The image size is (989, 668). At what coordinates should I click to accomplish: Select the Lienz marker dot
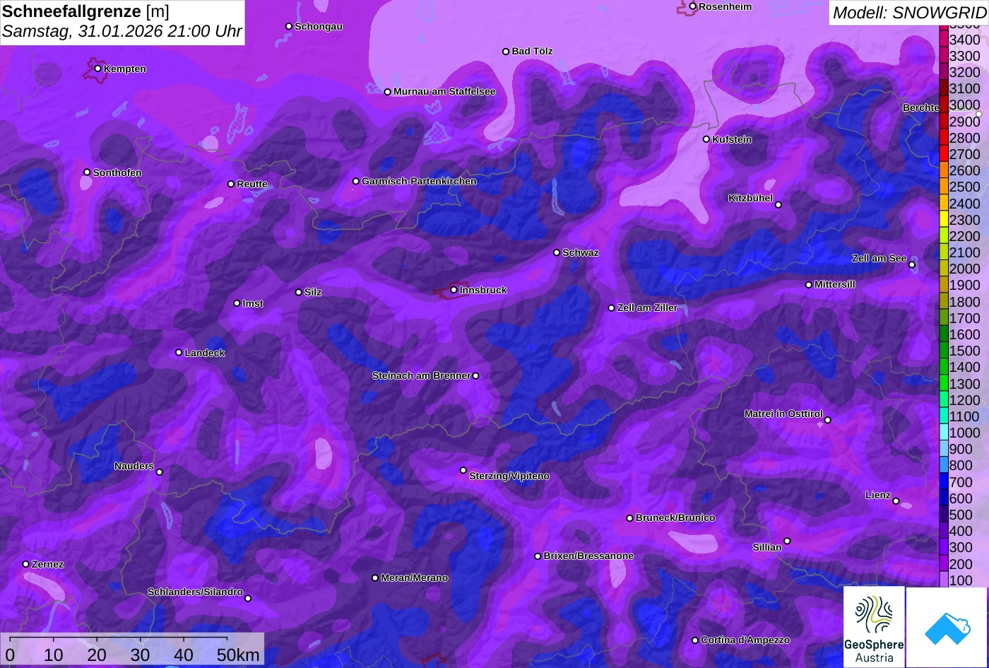896,501
